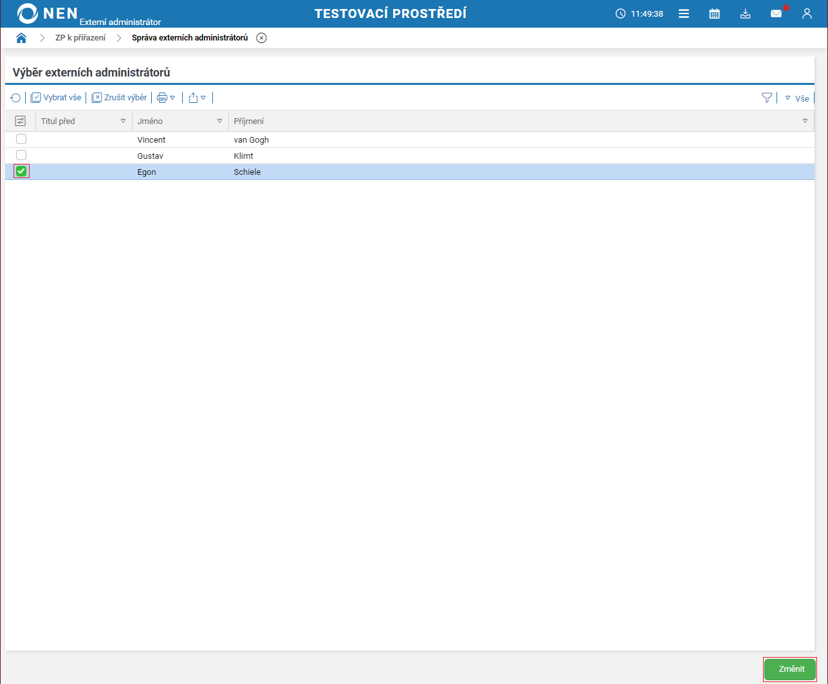Click the download icon in header
This screenshot has width=828, height=684.
[x=745, y=14]
